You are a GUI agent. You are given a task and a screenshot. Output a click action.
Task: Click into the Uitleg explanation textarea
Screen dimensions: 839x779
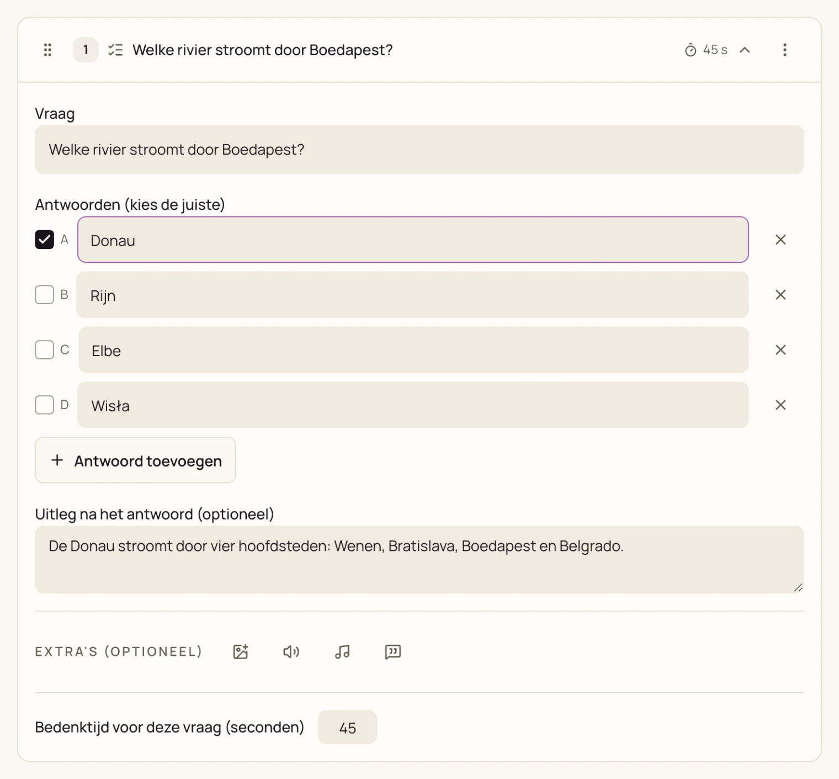[x=419, y=560]
